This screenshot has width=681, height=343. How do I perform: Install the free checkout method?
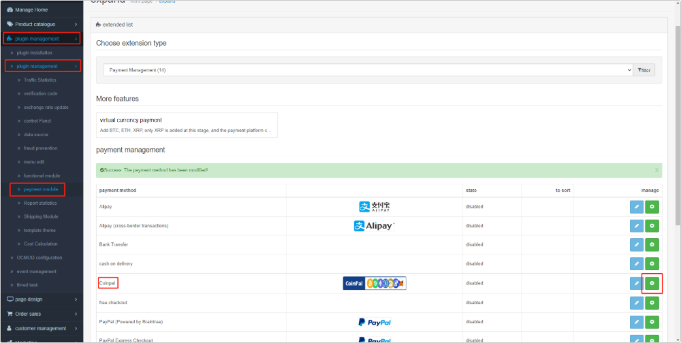(652, 303)
